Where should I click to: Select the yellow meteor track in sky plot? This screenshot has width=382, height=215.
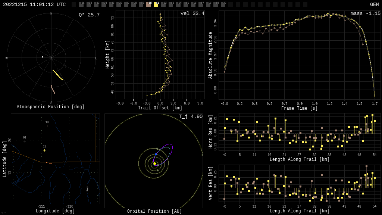pyautogui.click(x=58, y=75)
